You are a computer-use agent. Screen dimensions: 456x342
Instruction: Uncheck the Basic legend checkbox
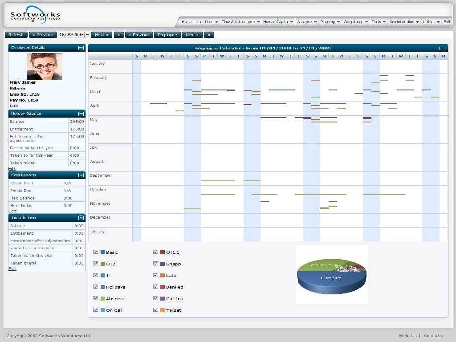95,252
